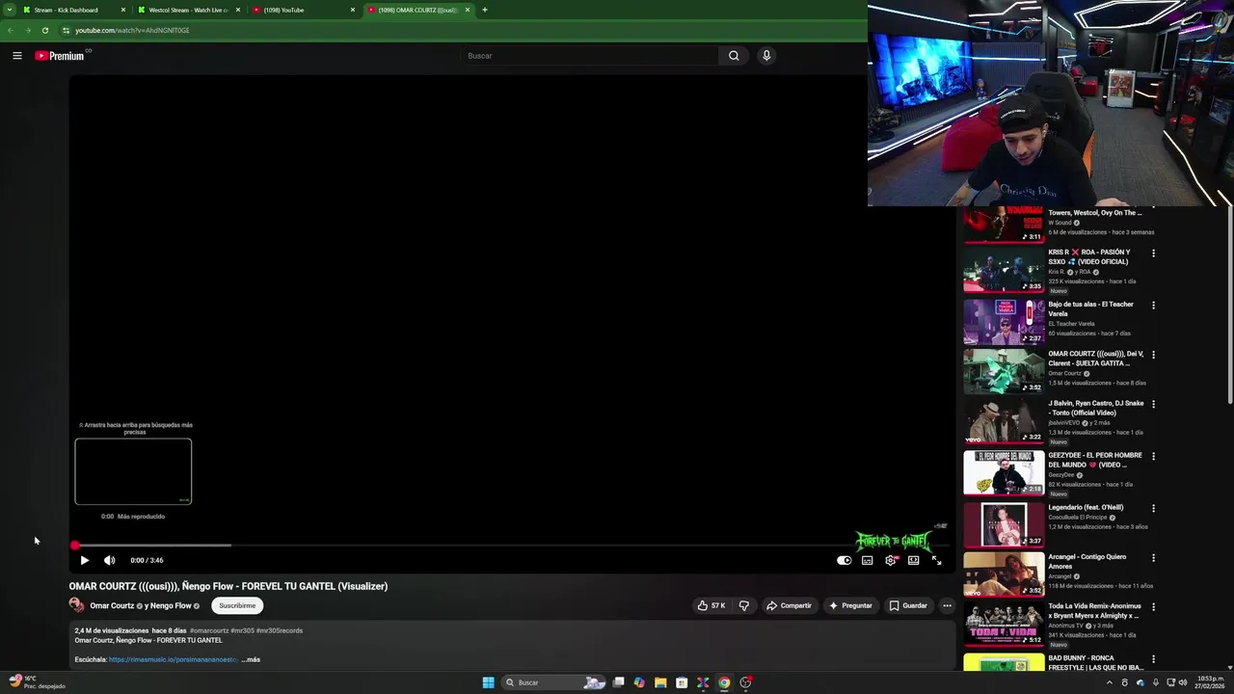Reload the current page
The image size is (1234, 694).
(x=44, y=30)
